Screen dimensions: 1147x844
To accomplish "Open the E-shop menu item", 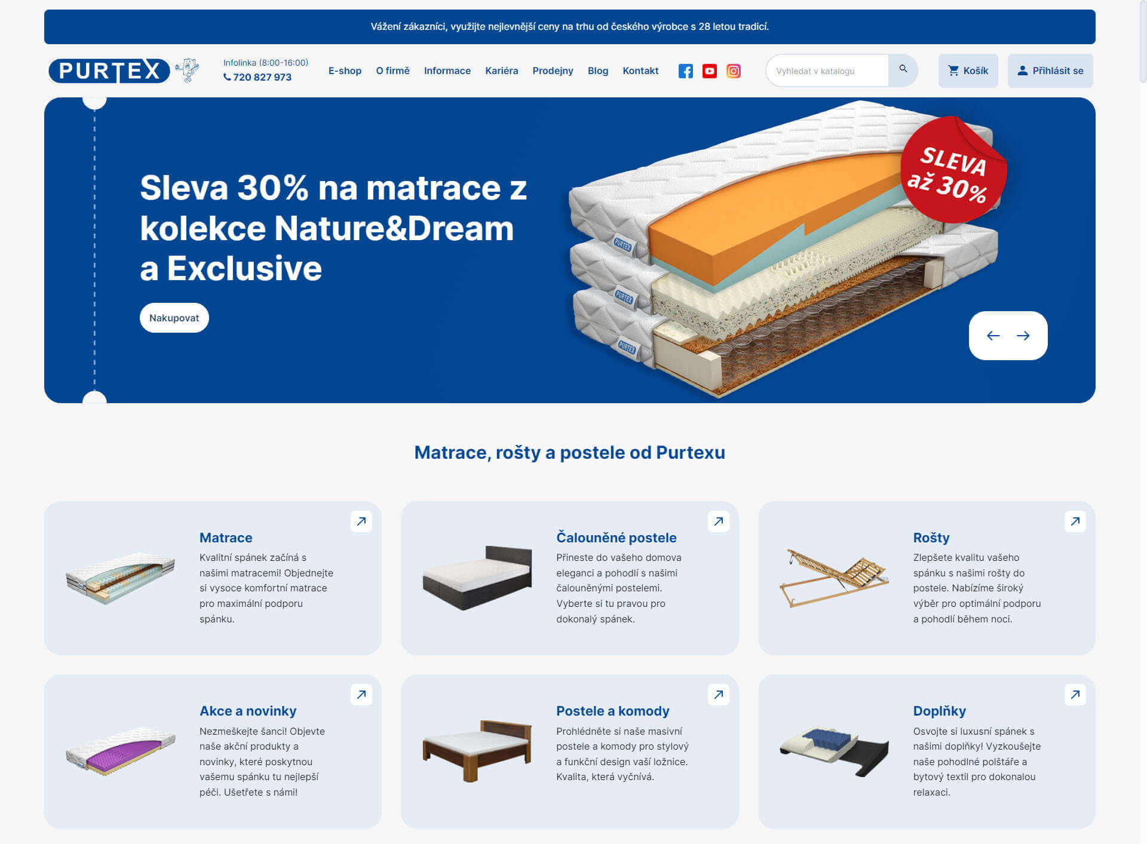I will point(345,70).
